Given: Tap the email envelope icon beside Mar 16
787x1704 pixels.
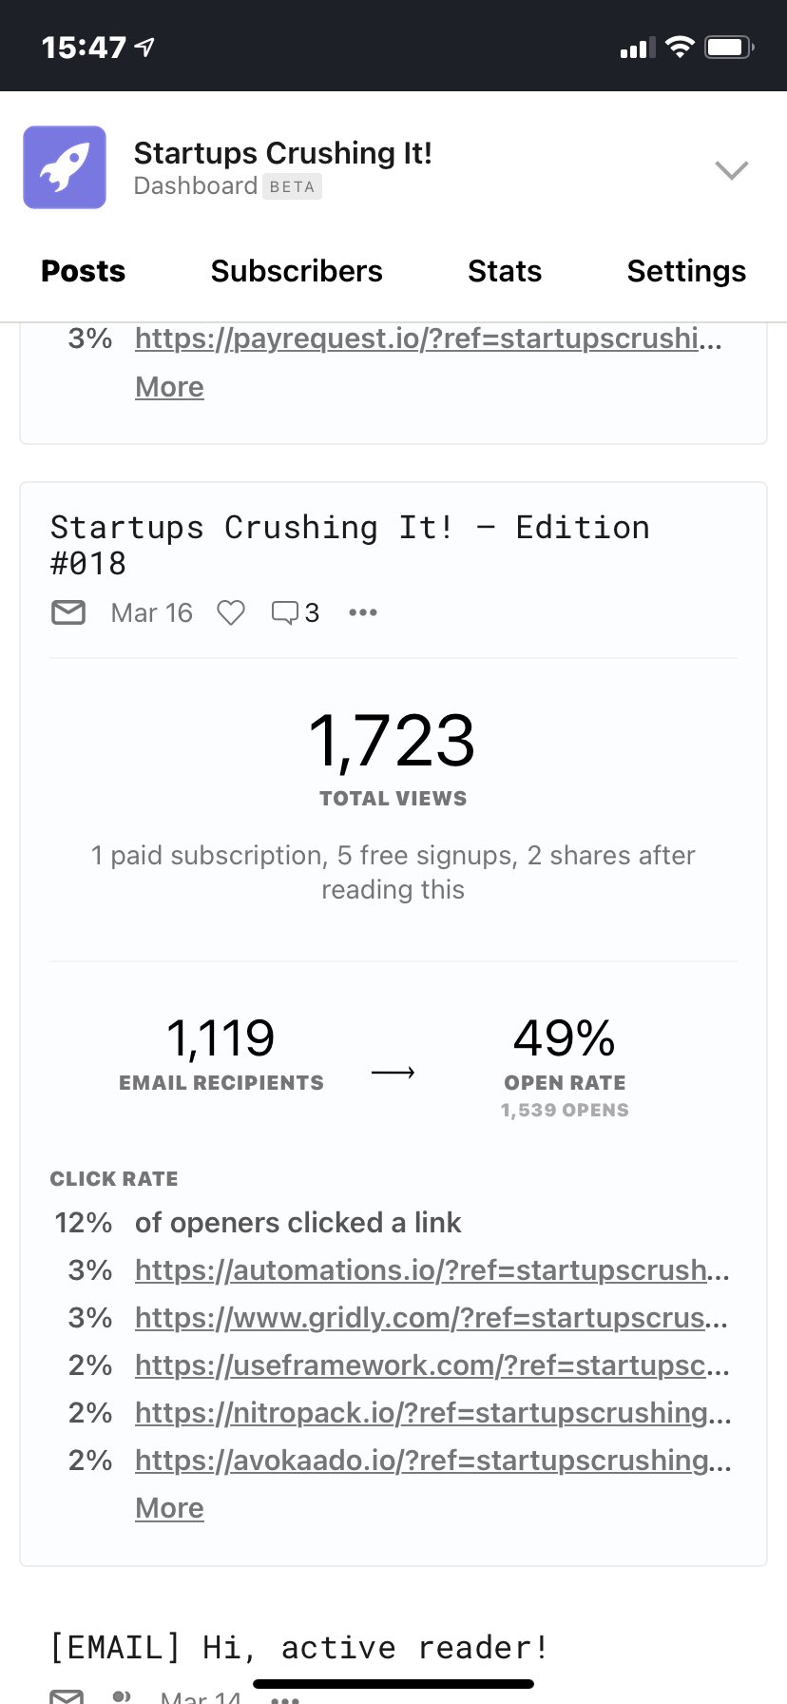Looking at the screenshot, I should (x=68, y=612).
